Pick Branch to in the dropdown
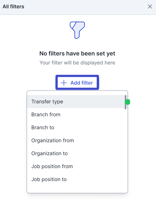 76,128
